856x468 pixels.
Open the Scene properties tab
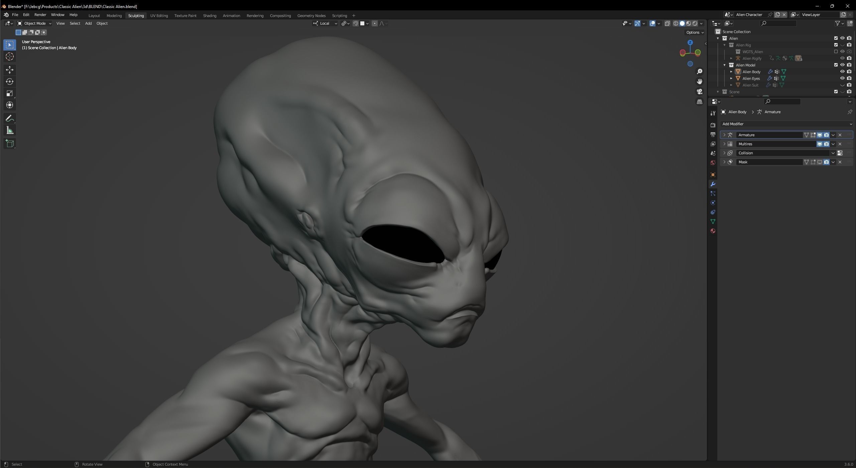click(713, 153)
